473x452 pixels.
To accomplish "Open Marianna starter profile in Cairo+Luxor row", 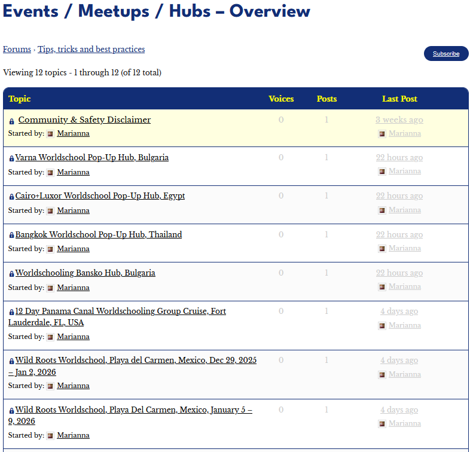I will [x=74, y=210].
